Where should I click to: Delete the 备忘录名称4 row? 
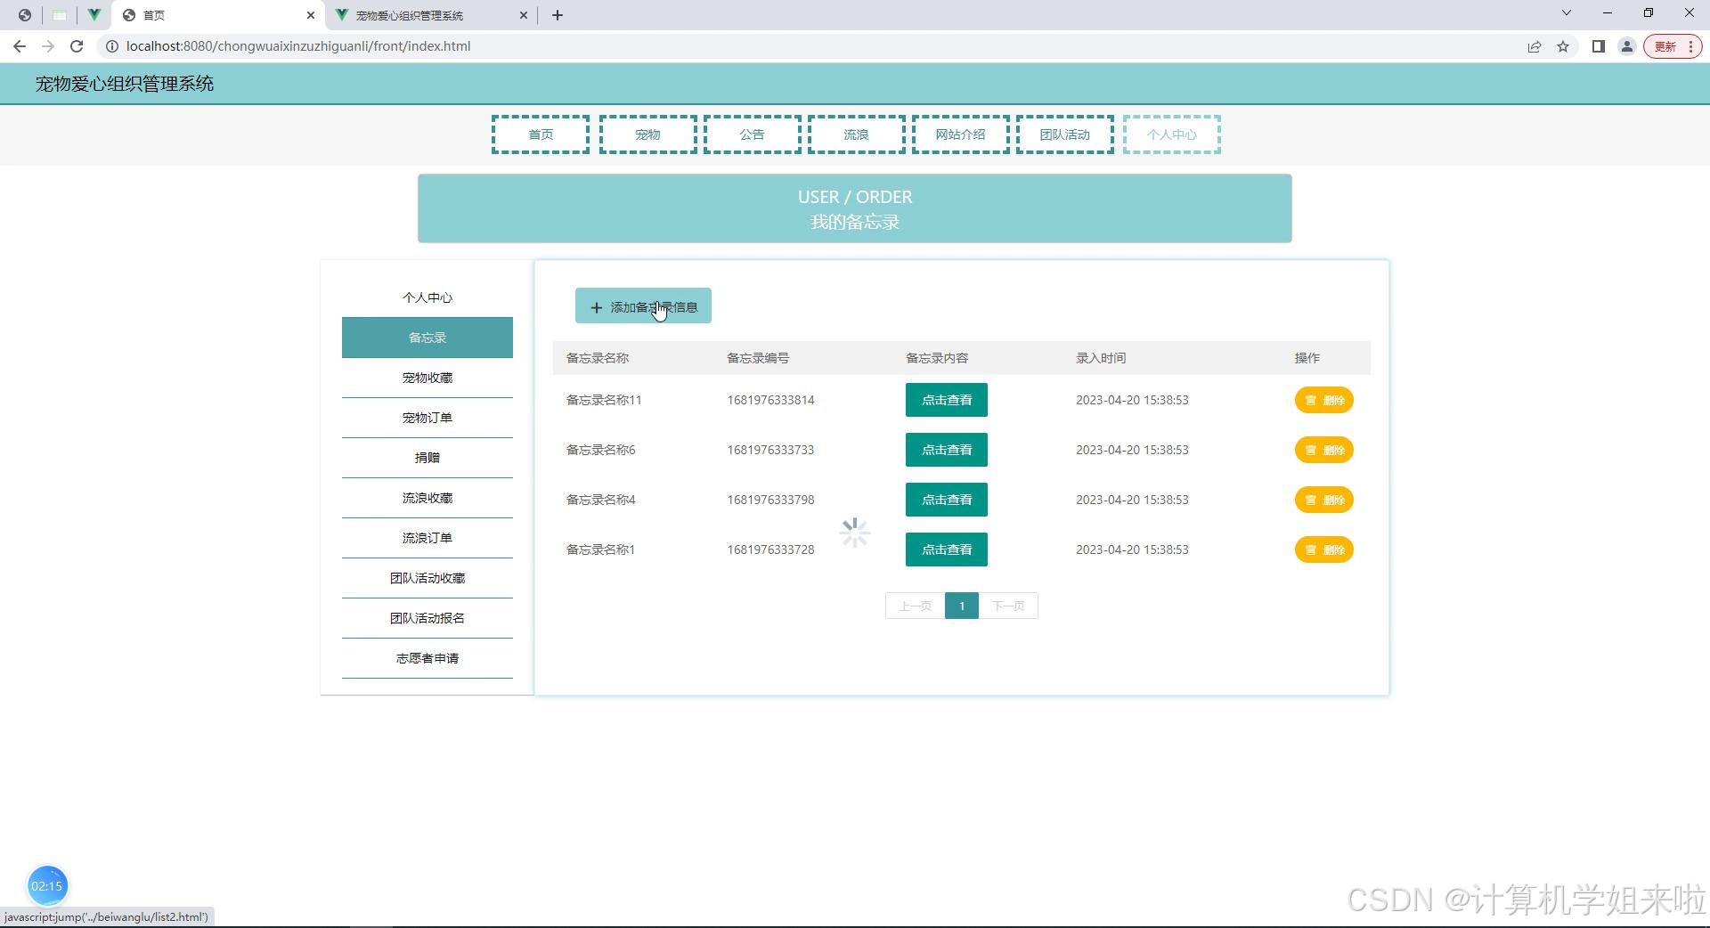[x=1324, y=500]
